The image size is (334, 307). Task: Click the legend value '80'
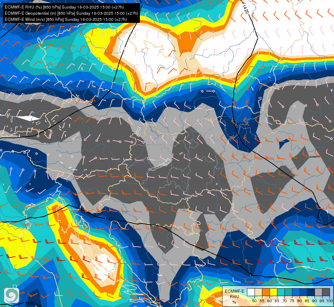pos(300,301)
